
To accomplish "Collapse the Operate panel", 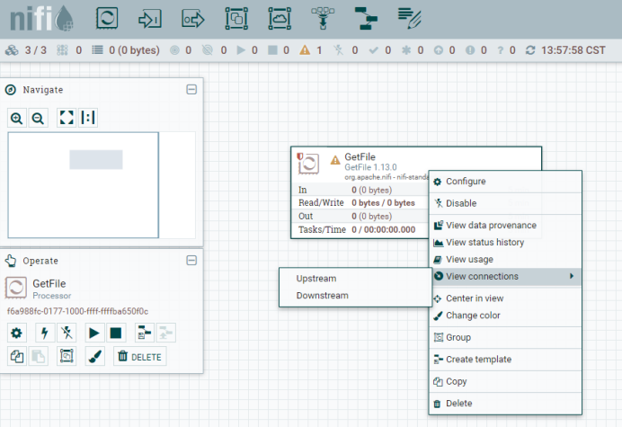I will click(x=191, y=261).
